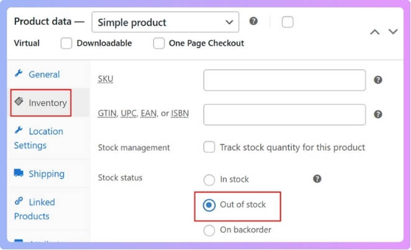Choose the On backorder radio option

click(x=209, y=231)
